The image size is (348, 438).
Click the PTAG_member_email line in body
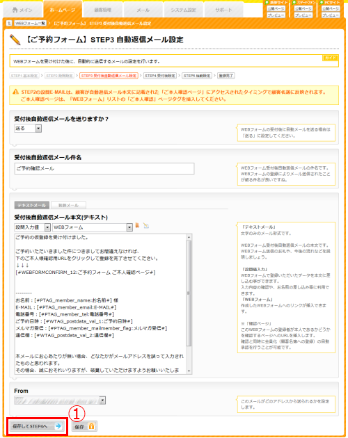pos(65,307)
